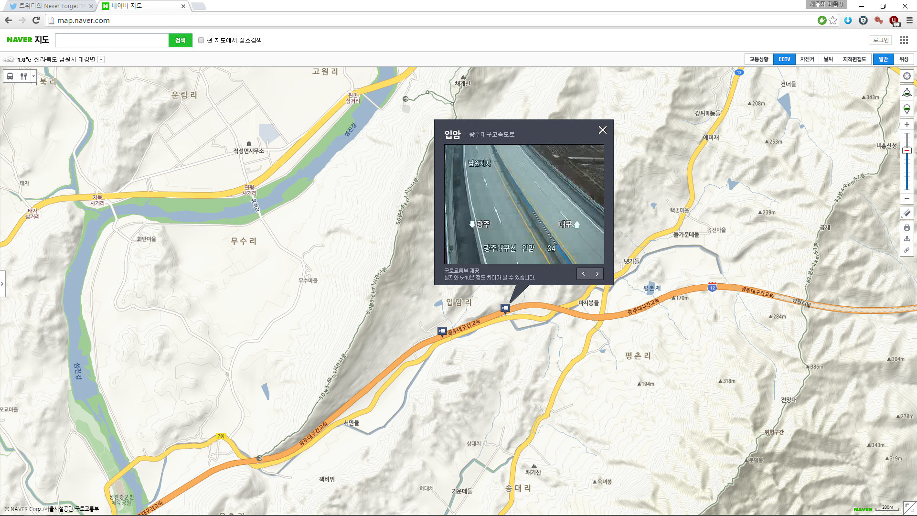Click the zoom in plus icon
917x516 pixels.
(906, 125)
